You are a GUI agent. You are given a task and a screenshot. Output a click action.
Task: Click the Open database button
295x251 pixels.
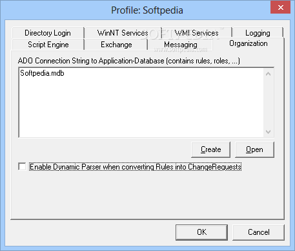[x=254, y=149]
